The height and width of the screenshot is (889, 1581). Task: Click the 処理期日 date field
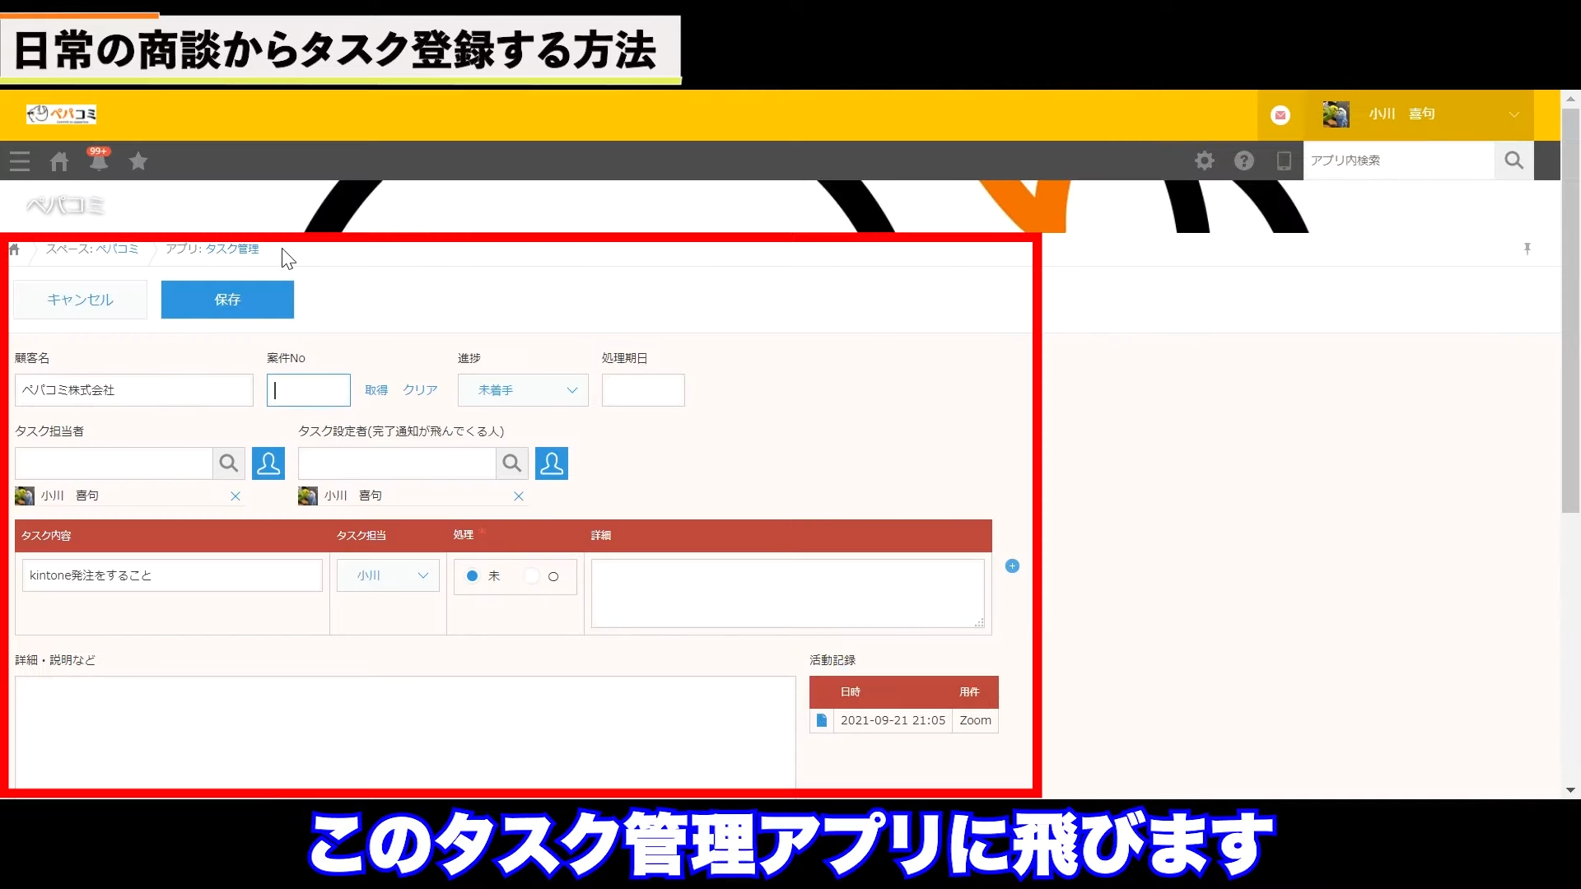pos(643,390)
